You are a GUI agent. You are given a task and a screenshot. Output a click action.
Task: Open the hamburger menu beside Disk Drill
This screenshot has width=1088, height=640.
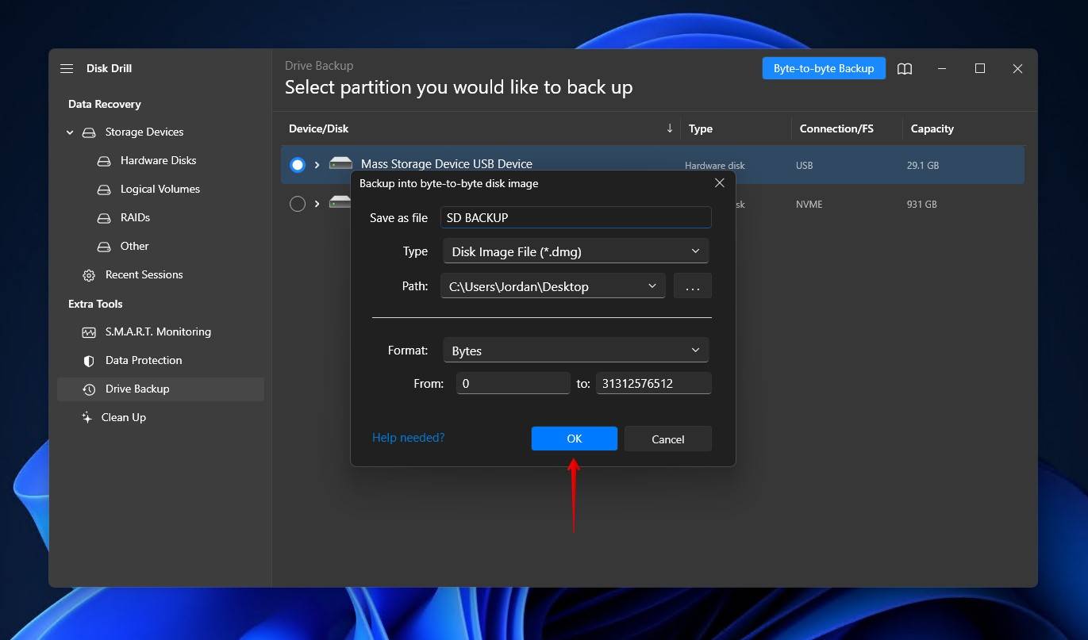click(67, 69)
